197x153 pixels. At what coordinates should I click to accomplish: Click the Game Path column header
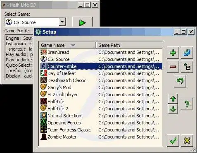click(x=129, y=45)
